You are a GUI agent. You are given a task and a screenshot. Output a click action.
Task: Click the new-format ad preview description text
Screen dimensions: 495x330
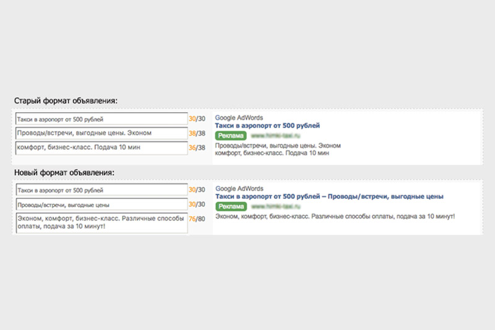[335, 217]
